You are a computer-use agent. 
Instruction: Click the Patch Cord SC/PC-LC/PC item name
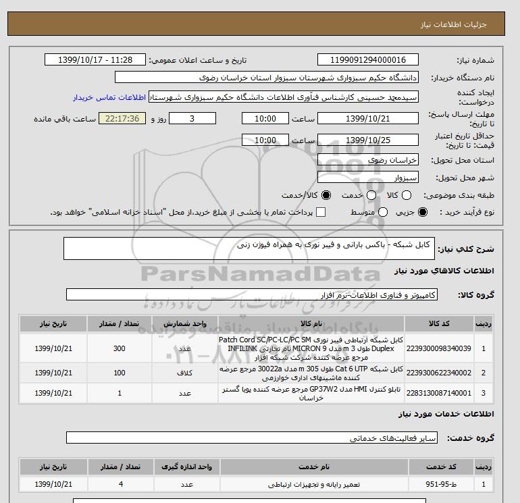[311, 348]
